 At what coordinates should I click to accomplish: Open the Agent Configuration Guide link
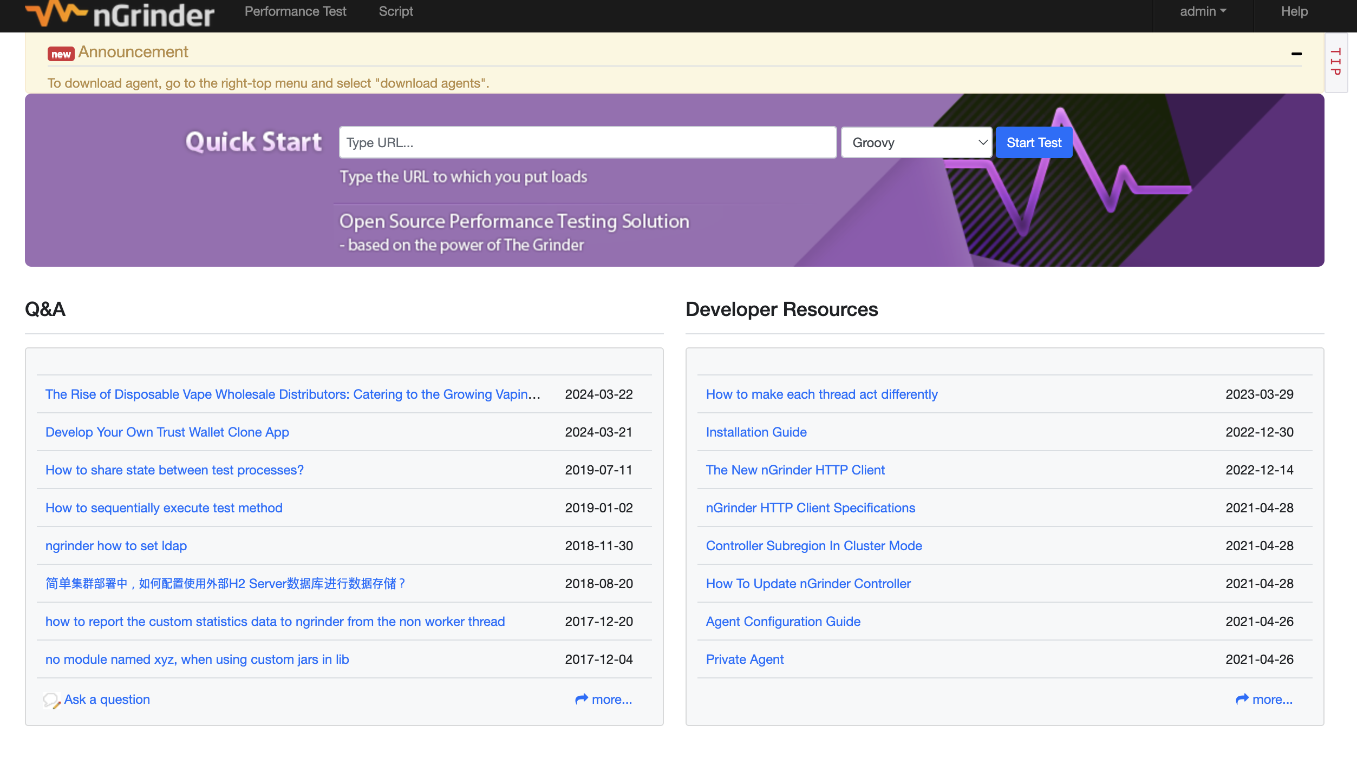pos(783,622)
